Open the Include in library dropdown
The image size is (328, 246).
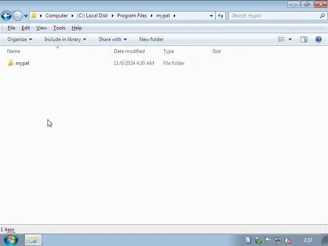[x=65, y=39]
